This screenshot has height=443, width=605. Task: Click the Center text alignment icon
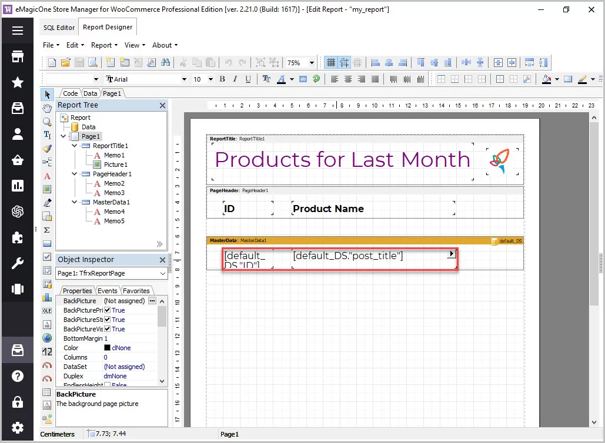click(348, 79)
